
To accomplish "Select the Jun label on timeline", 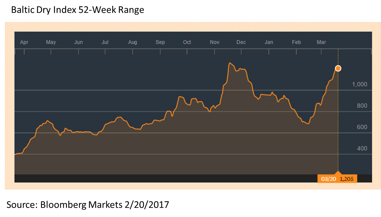I will (x=79, y=42).
